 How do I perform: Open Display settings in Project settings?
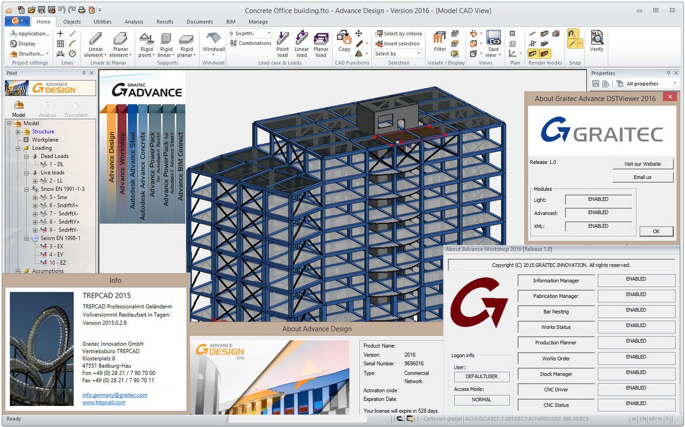(x=23, y=44)
